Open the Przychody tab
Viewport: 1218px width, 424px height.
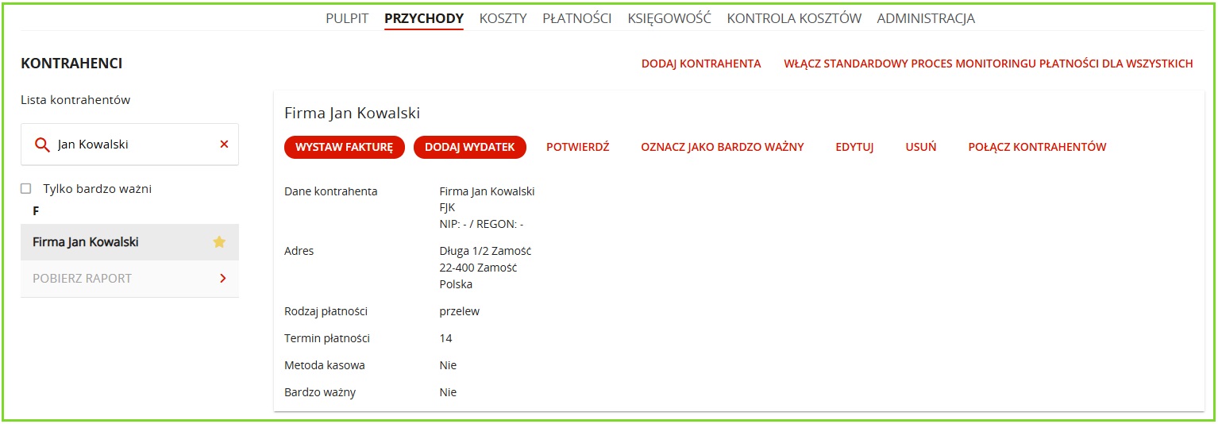(424, 18)
